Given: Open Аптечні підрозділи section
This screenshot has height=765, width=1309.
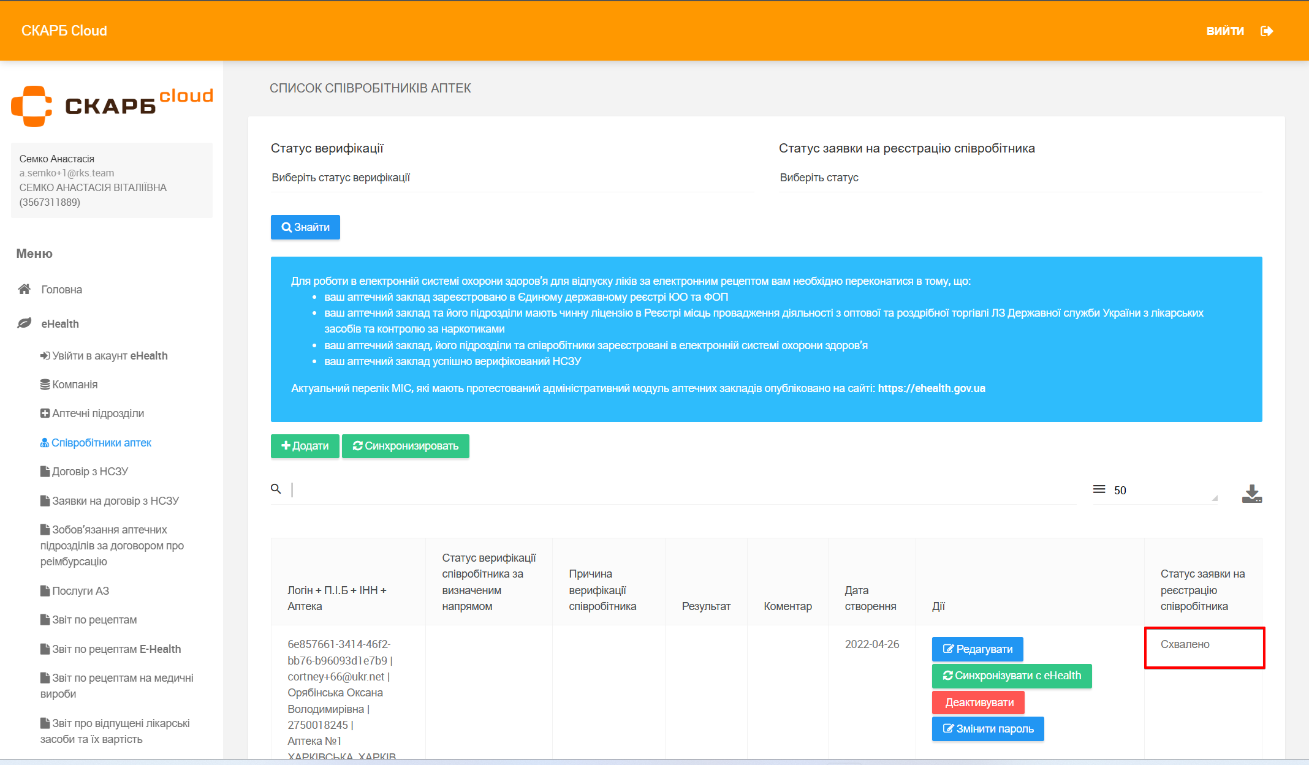Looking at the screenshot, I should 97,413.
